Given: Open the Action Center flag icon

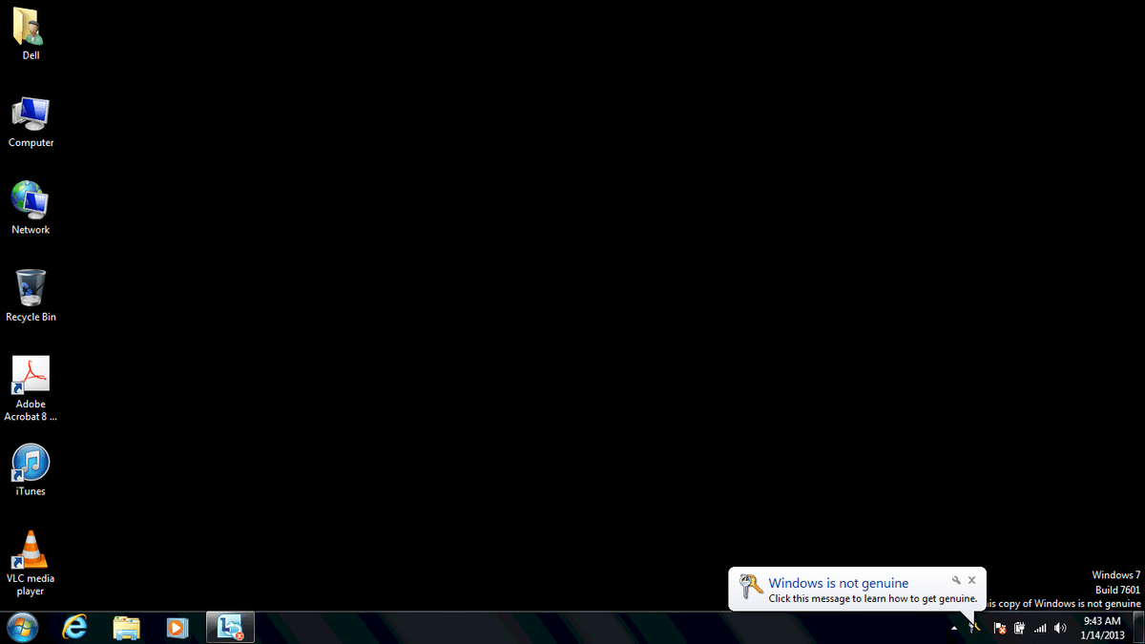Looking at the screenshot, I should click(x=1000, y=628).
